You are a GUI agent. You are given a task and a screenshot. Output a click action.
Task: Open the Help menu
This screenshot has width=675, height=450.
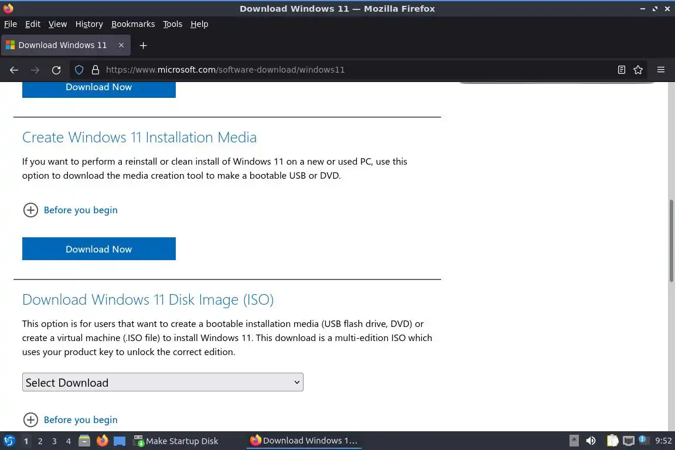coord(199,24)
